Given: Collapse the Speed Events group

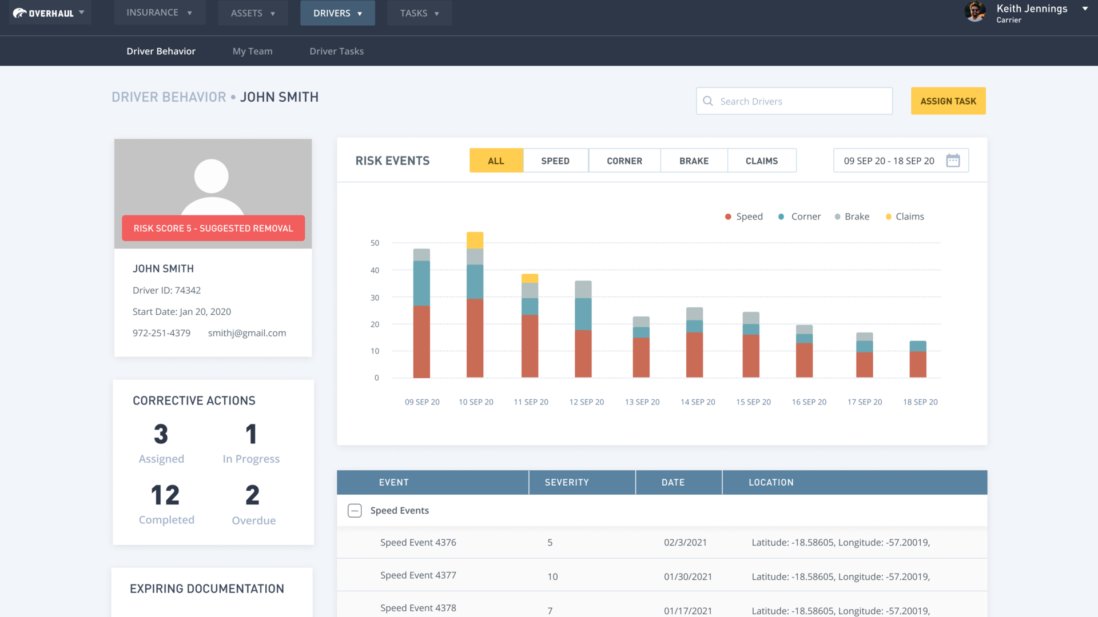Looking at the screenshot, I should (x=355, y=511).
